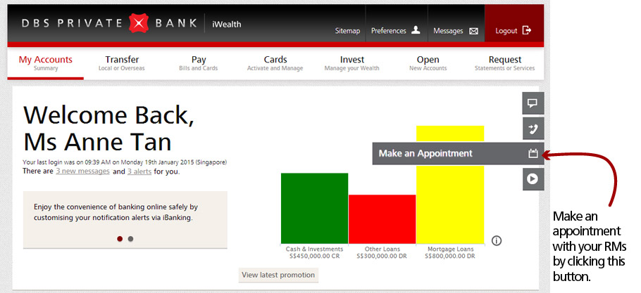Click the notification alerts banner text
The width and height of the screenshot is (641, 293).
pyautogui.click(x=116, y=212)
